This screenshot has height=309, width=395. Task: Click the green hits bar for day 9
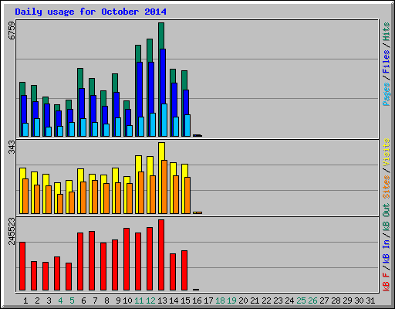[x=115, y=83]
